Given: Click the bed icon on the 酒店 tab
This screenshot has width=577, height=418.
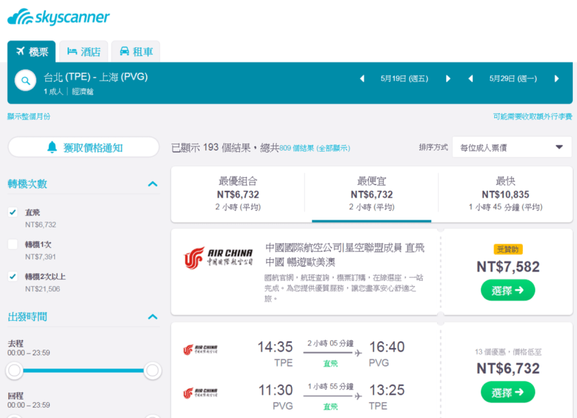Looking at the screenshot, I should click(71, 50).
